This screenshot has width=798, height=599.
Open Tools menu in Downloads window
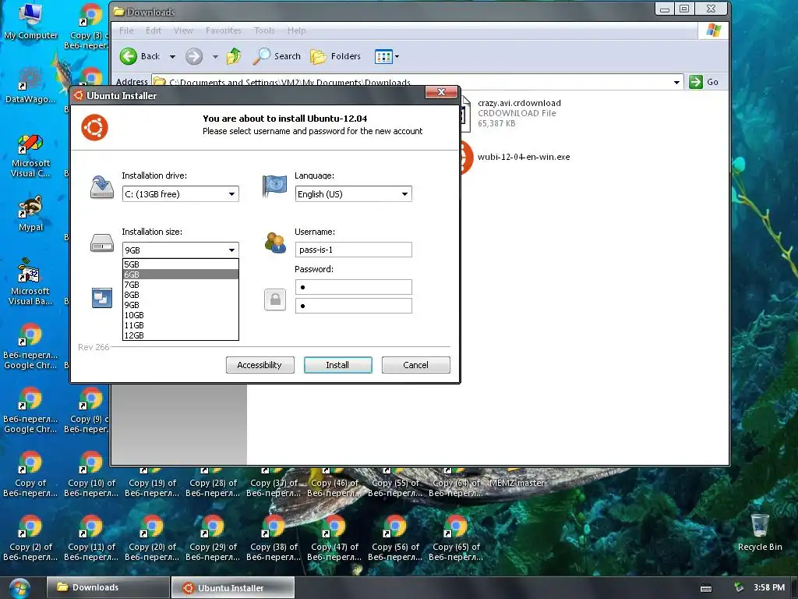(264, 30)
